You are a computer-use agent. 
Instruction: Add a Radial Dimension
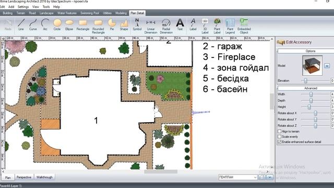[166, 27]
